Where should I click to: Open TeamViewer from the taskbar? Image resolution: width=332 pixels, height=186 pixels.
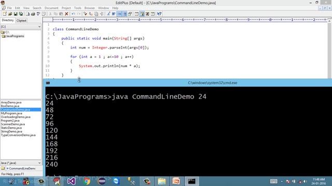pyautogui.click(x=116, y=181)
